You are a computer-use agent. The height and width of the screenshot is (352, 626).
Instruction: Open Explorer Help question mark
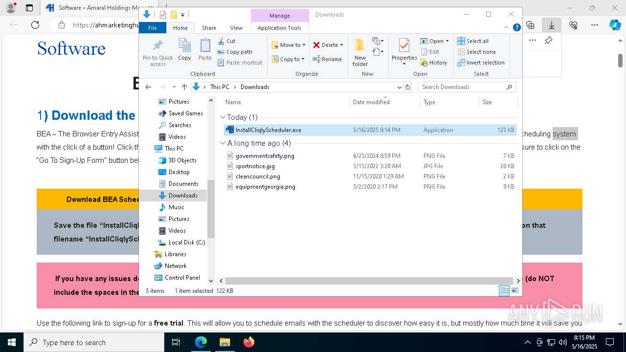click(516, 27)
